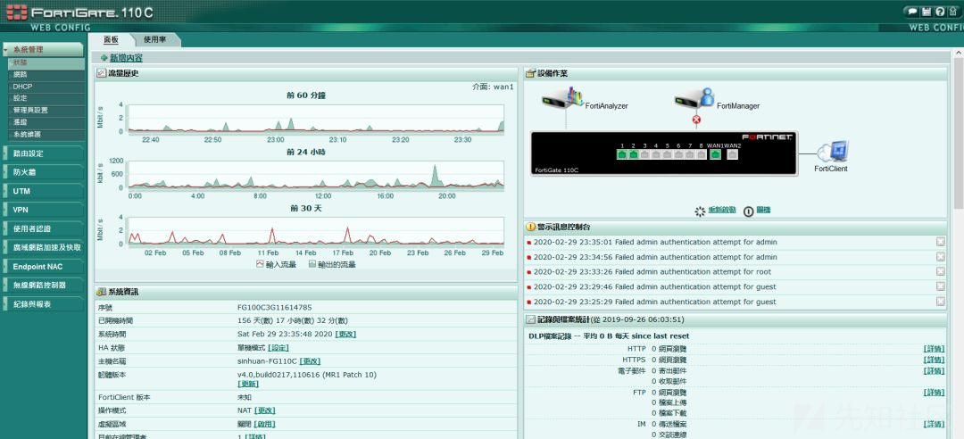Select 設定 in the sidebar submenu
This screenshot has width=964, height=439.
(46, 98)
